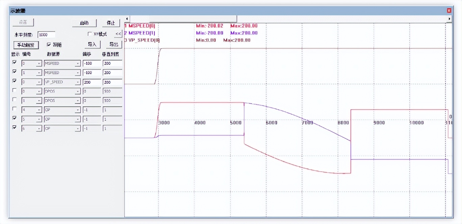Image resolution: width=462 pixels, height=224 pixels.
Task: Enable display for the first DPOS row
Action: [14, 90]
